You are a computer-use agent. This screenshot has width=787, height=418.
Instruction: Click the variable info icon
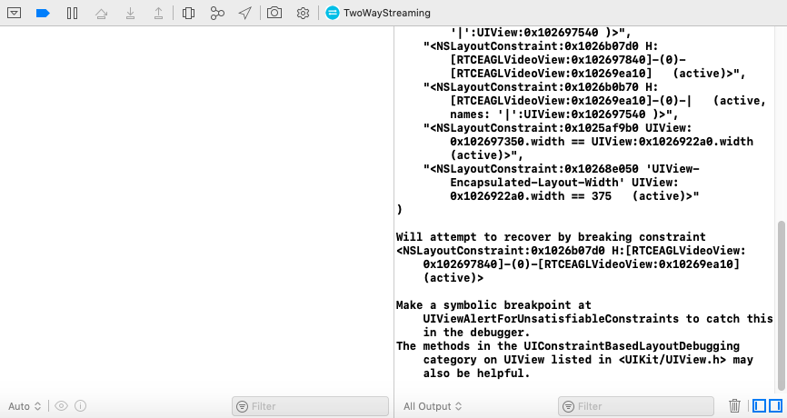tap(80, 406)
